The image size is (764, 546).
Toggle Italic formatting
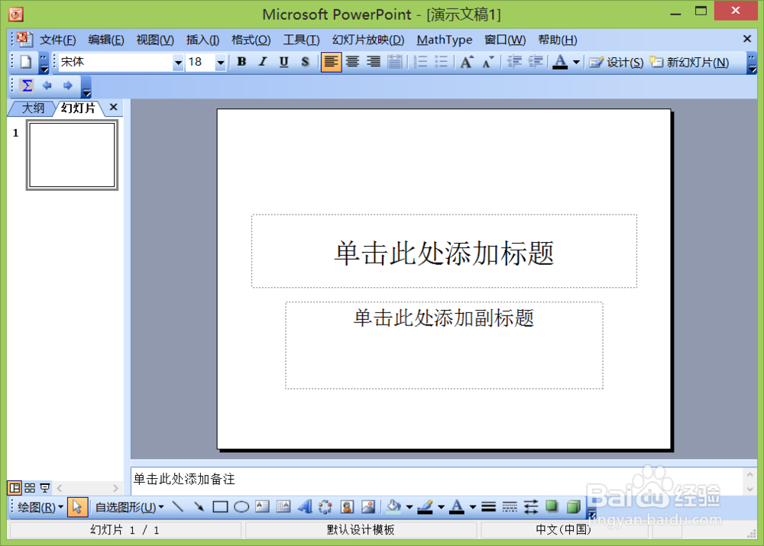pyautogui.click(x=263, y=62)
